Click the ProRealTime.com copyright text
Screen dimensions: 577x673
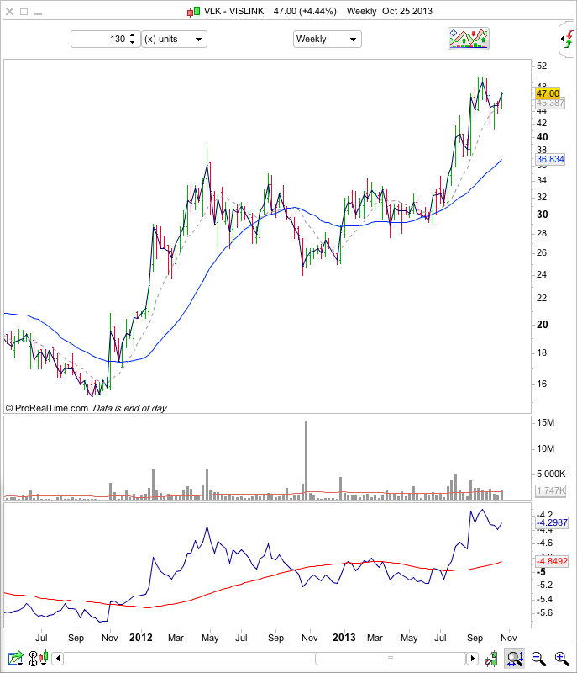[47, 408]
